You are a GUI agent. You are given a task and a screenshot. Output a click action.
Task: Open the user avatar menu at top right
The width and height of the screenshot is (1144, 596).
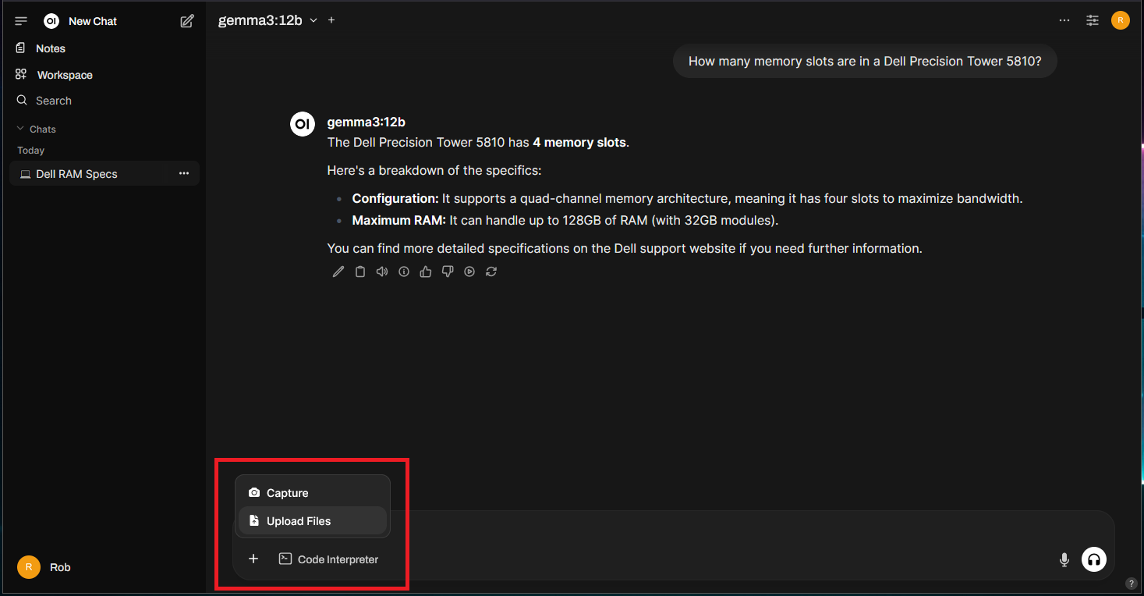[x=1121, y=21]
